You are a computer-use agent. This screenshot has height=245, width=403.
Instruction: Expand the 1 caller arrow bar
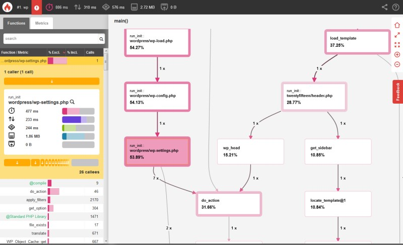tap(51, 81)
